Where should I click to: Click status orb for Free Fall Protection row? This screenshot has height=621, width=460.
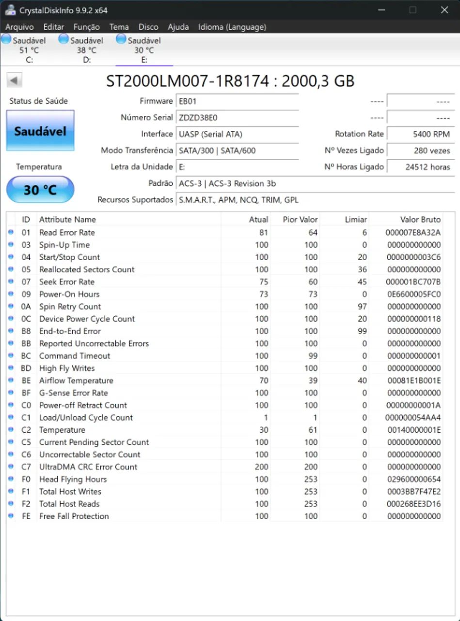[x=11, y=516]
